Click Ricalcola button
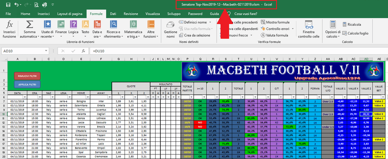 tap(352, 24)
